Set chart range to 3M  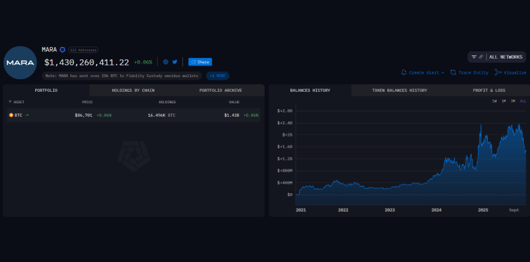(x=513, y=101)
